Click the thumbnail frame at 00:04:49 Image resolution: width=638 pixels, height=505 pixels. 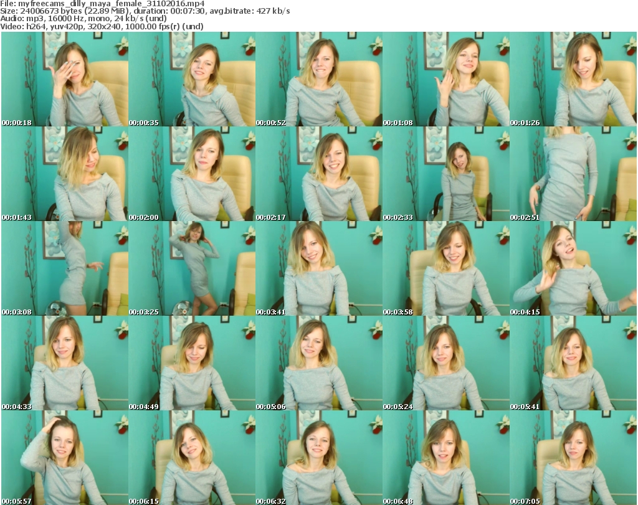point(192,363)
